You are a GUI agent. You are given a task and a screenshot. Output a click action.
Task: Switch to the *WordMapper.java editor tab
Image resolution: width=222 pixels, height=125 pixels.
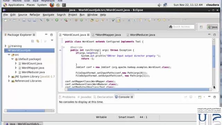click(x=108, y=35)
